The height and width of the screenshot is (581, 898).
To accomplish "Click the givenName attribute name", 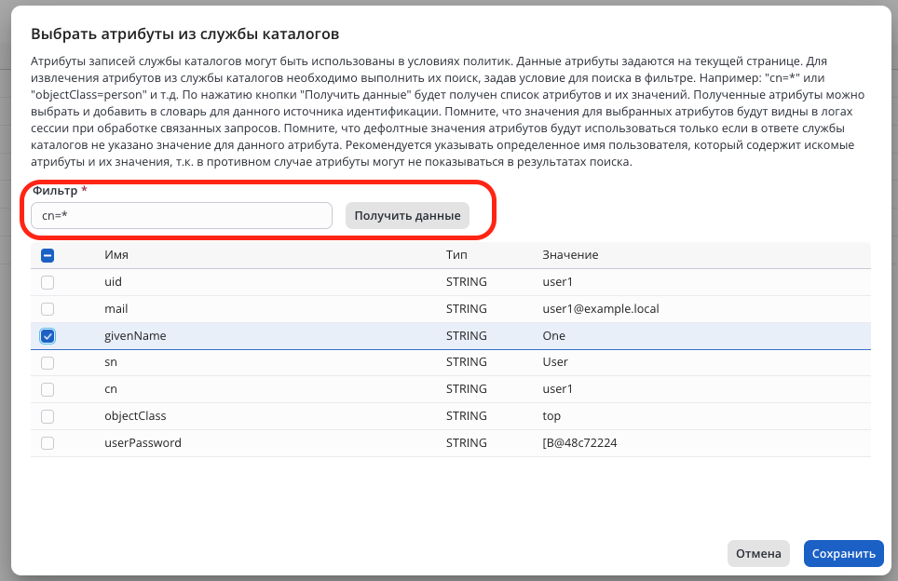I will tap(135, 336).
